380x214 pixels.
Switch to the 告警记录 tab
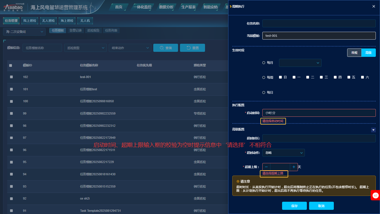(x=75, y=31)
